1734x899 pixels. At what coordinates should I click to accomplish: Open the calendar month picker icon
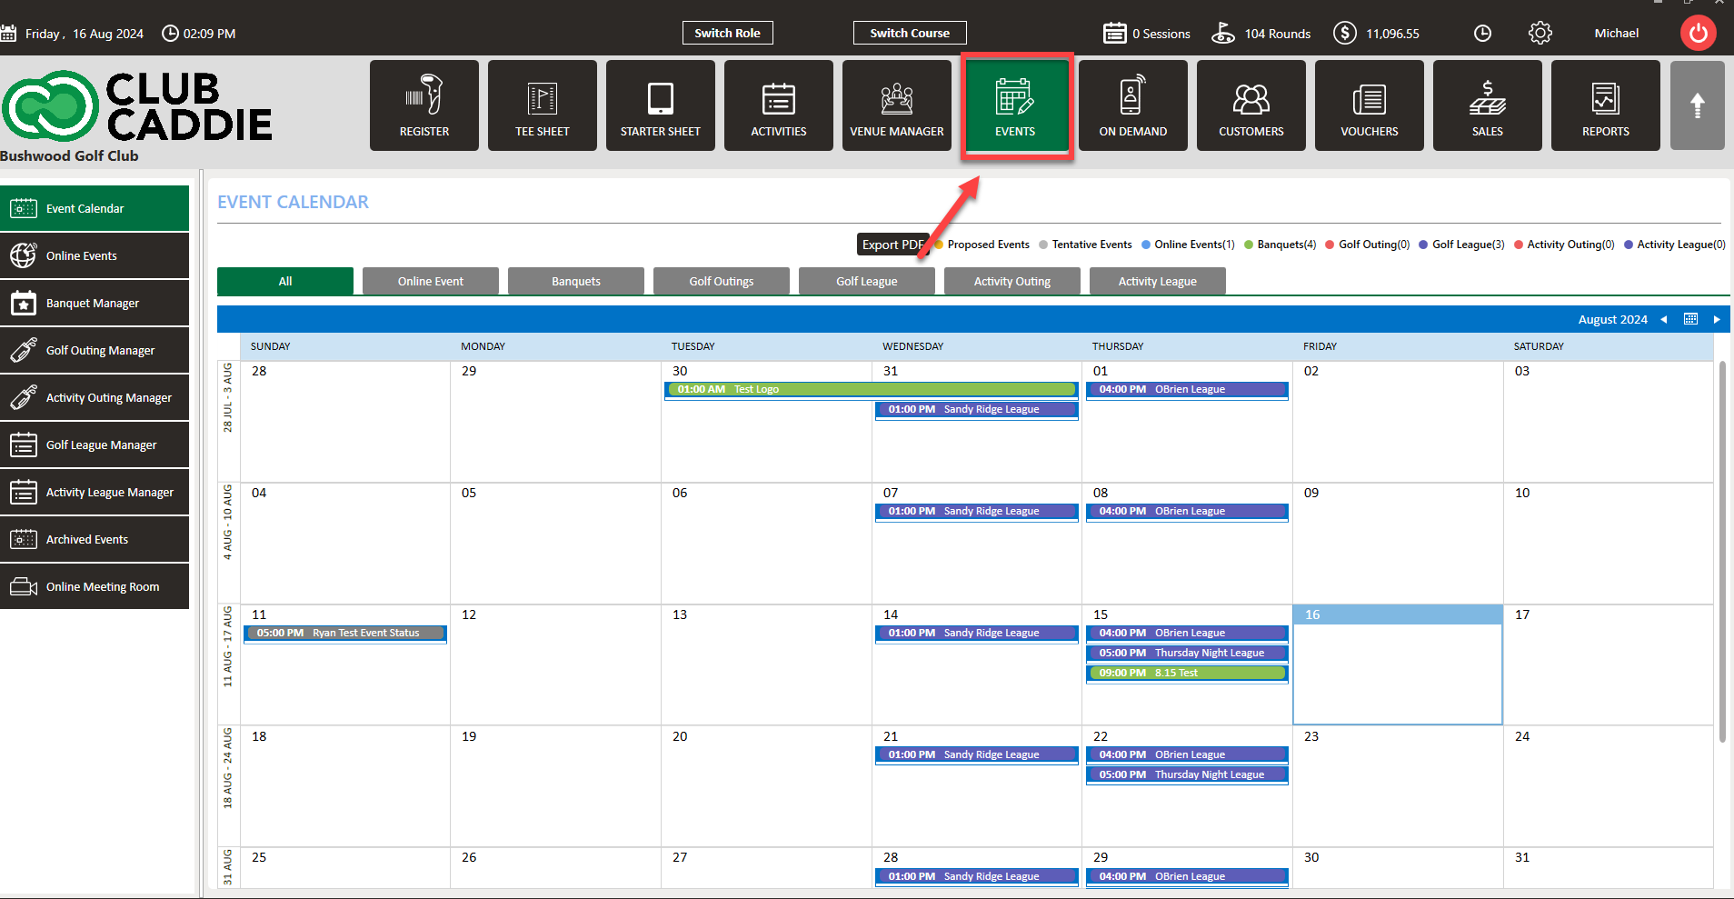1690,319
